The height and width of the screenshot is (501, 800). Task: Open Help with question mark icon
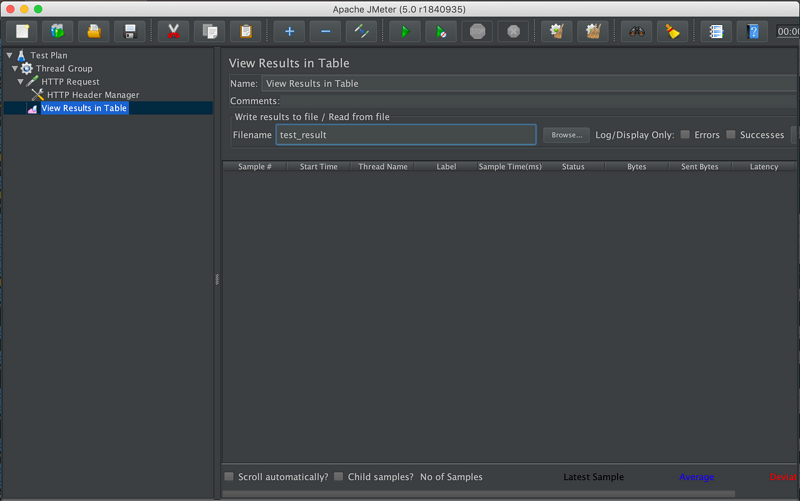[752, 31]
